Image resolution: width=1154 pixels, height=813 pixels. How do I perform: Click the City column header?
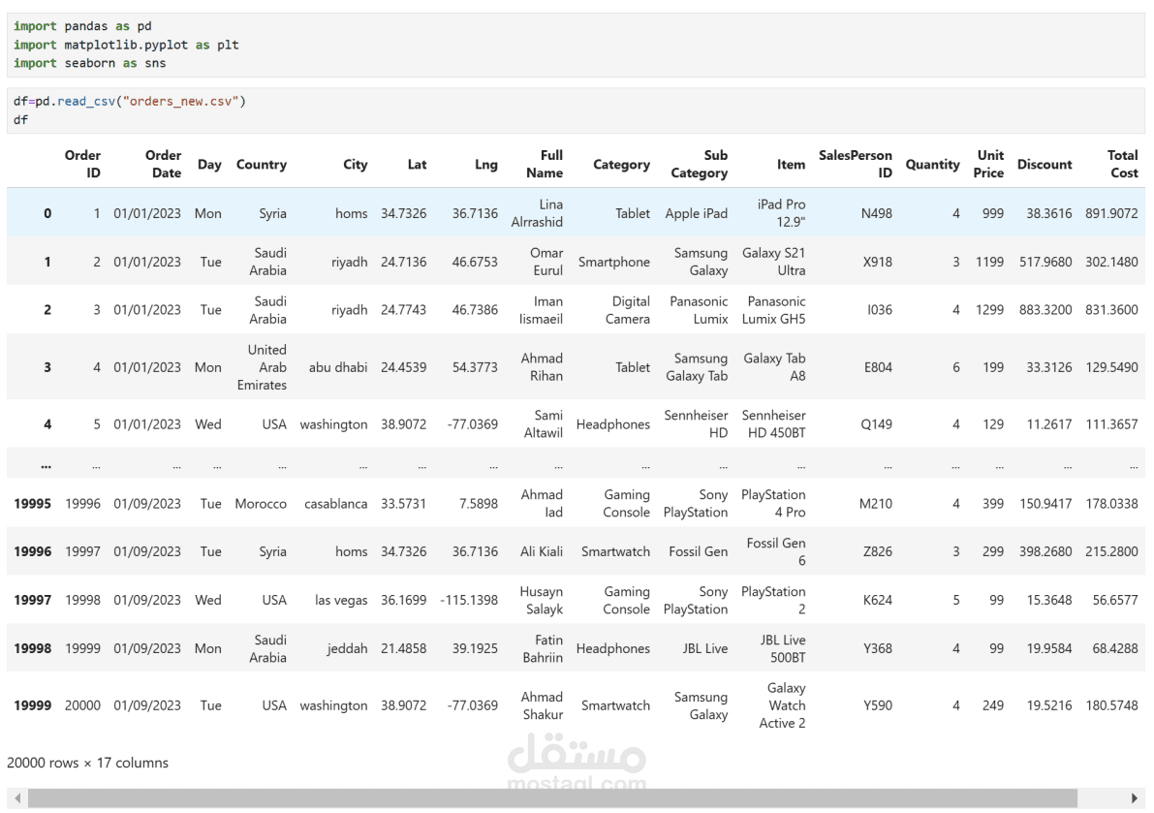coord(355,164)
